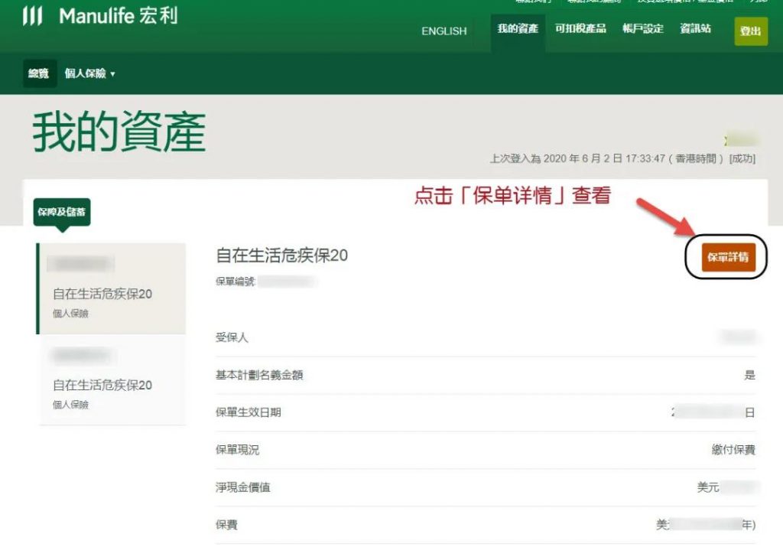783x557 pixels.
Task: Open the 資訊站 tab
Action: tap(695, 29)
